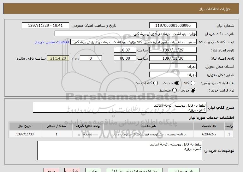Choose the جزیی purchase type radio

pyautogui.click(x=193, y=90)
